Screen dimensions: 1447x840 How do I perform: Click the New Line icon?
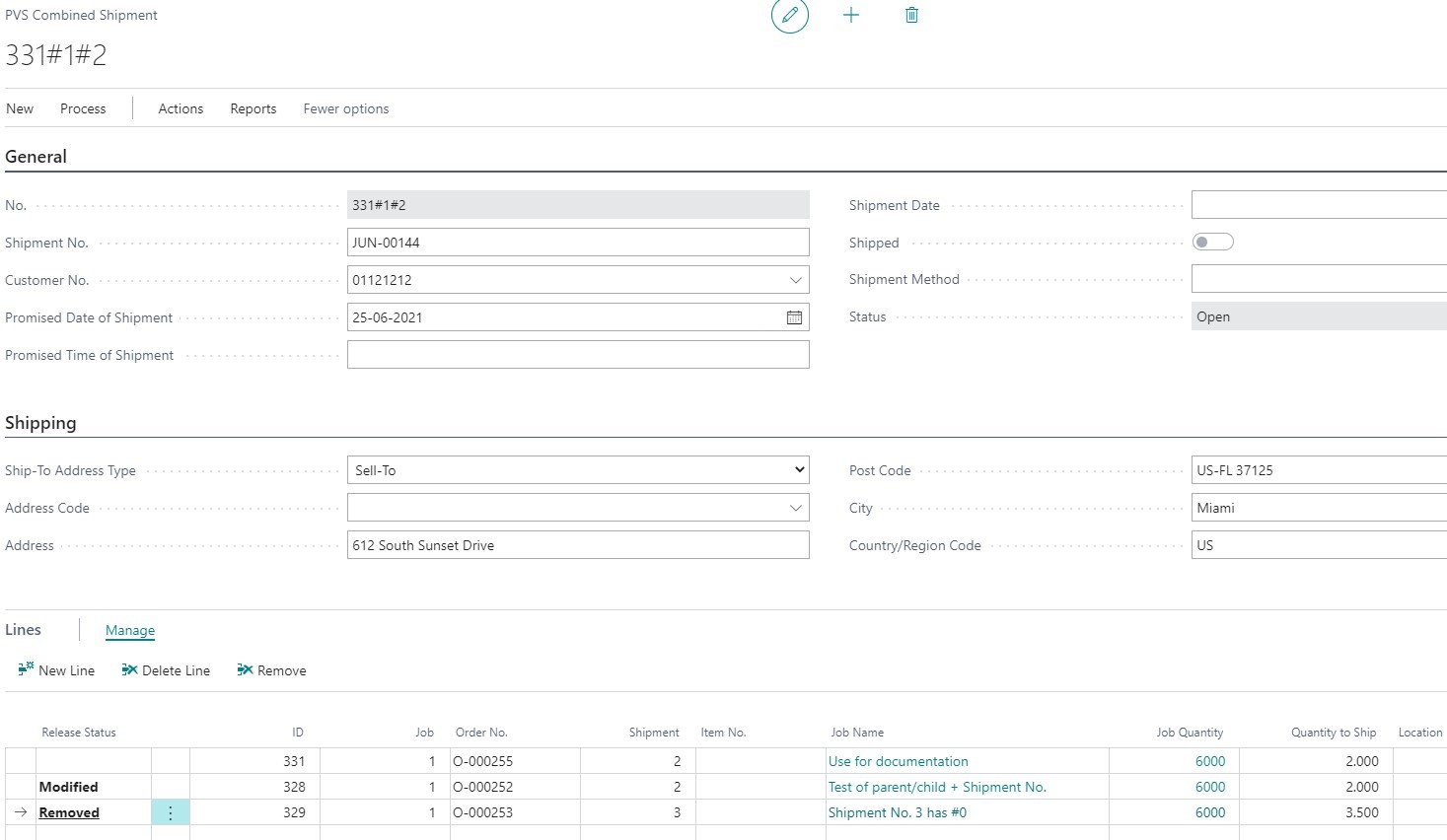click(27, 669)
